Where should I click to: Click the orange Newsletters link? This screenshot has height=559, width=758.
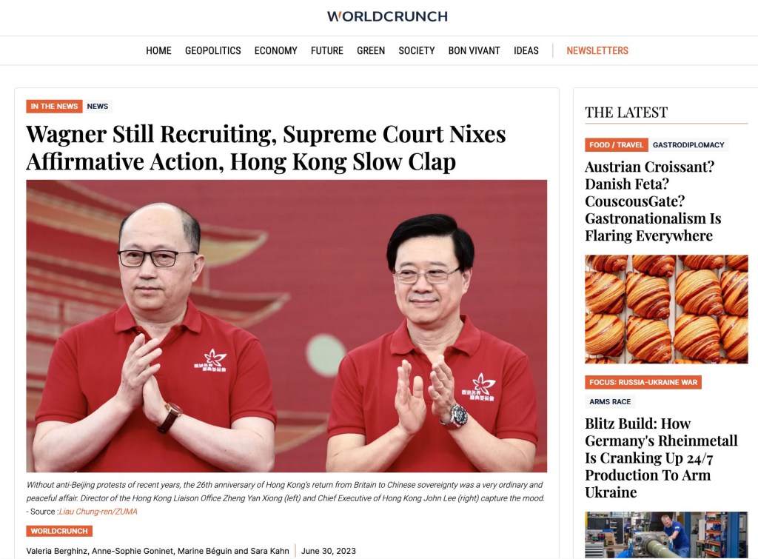point(597,51)
